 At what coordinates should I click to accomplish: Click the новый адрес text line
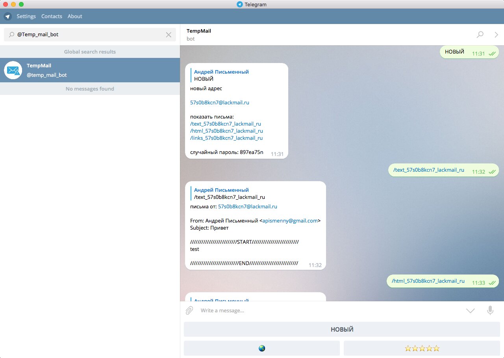pyautogui.click(x=206, y=88)
